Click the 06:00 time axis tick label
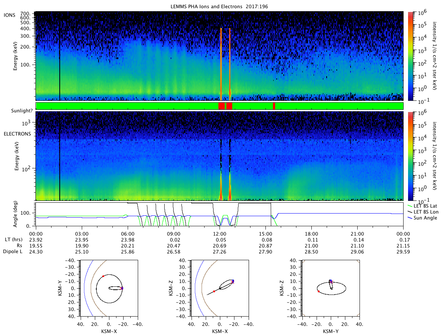The width and height of the screenshot is (448, 336). 128,233
